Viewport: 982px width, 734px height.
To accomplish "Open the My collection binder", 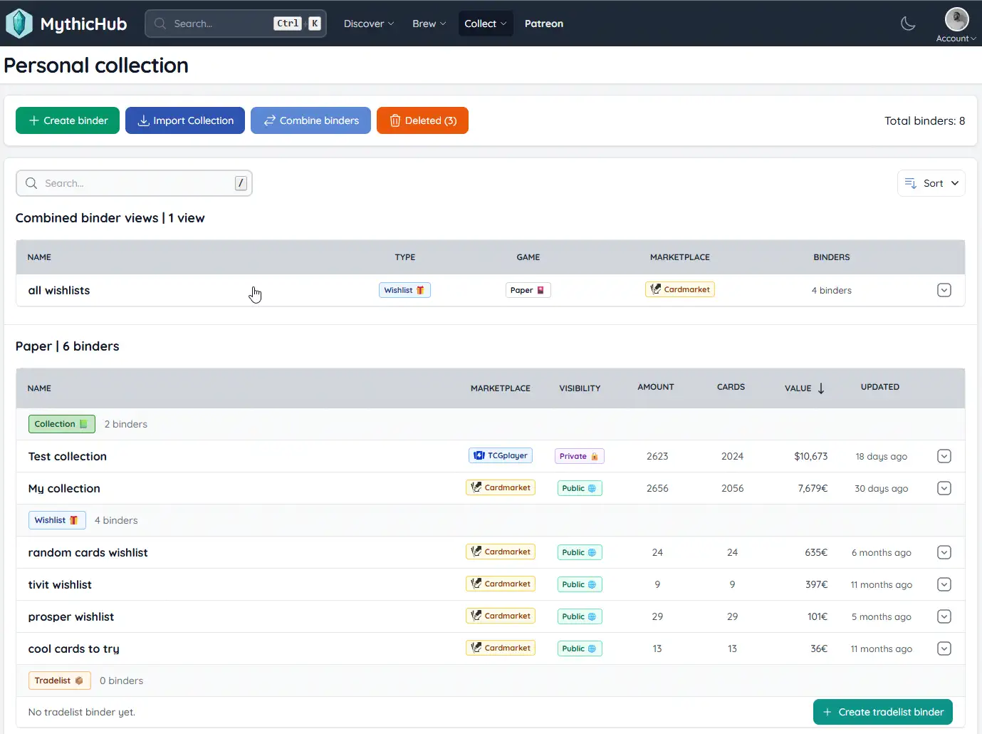I will click(64, 489).
